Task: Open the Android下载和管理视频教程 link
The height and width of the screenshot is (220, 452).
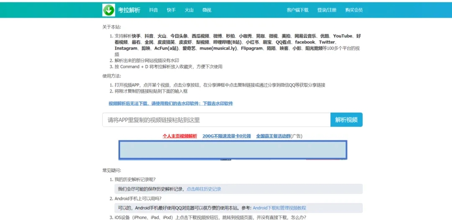Action: pos(279,208)
